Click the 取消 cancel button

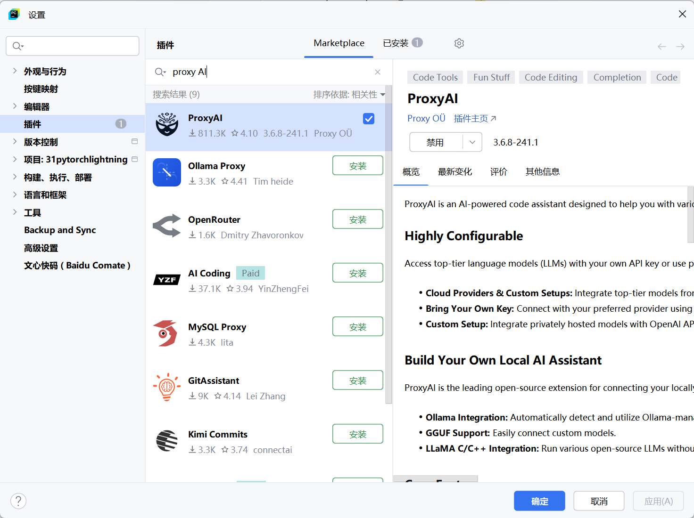click(x=599, y=501)
